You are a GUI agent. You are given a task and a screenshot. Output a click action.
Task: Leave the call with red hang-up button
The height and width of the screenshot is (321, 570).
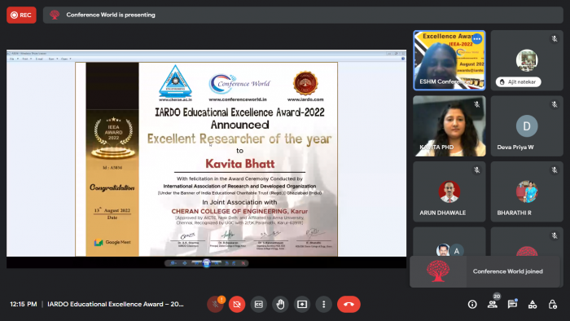point(349,304)
